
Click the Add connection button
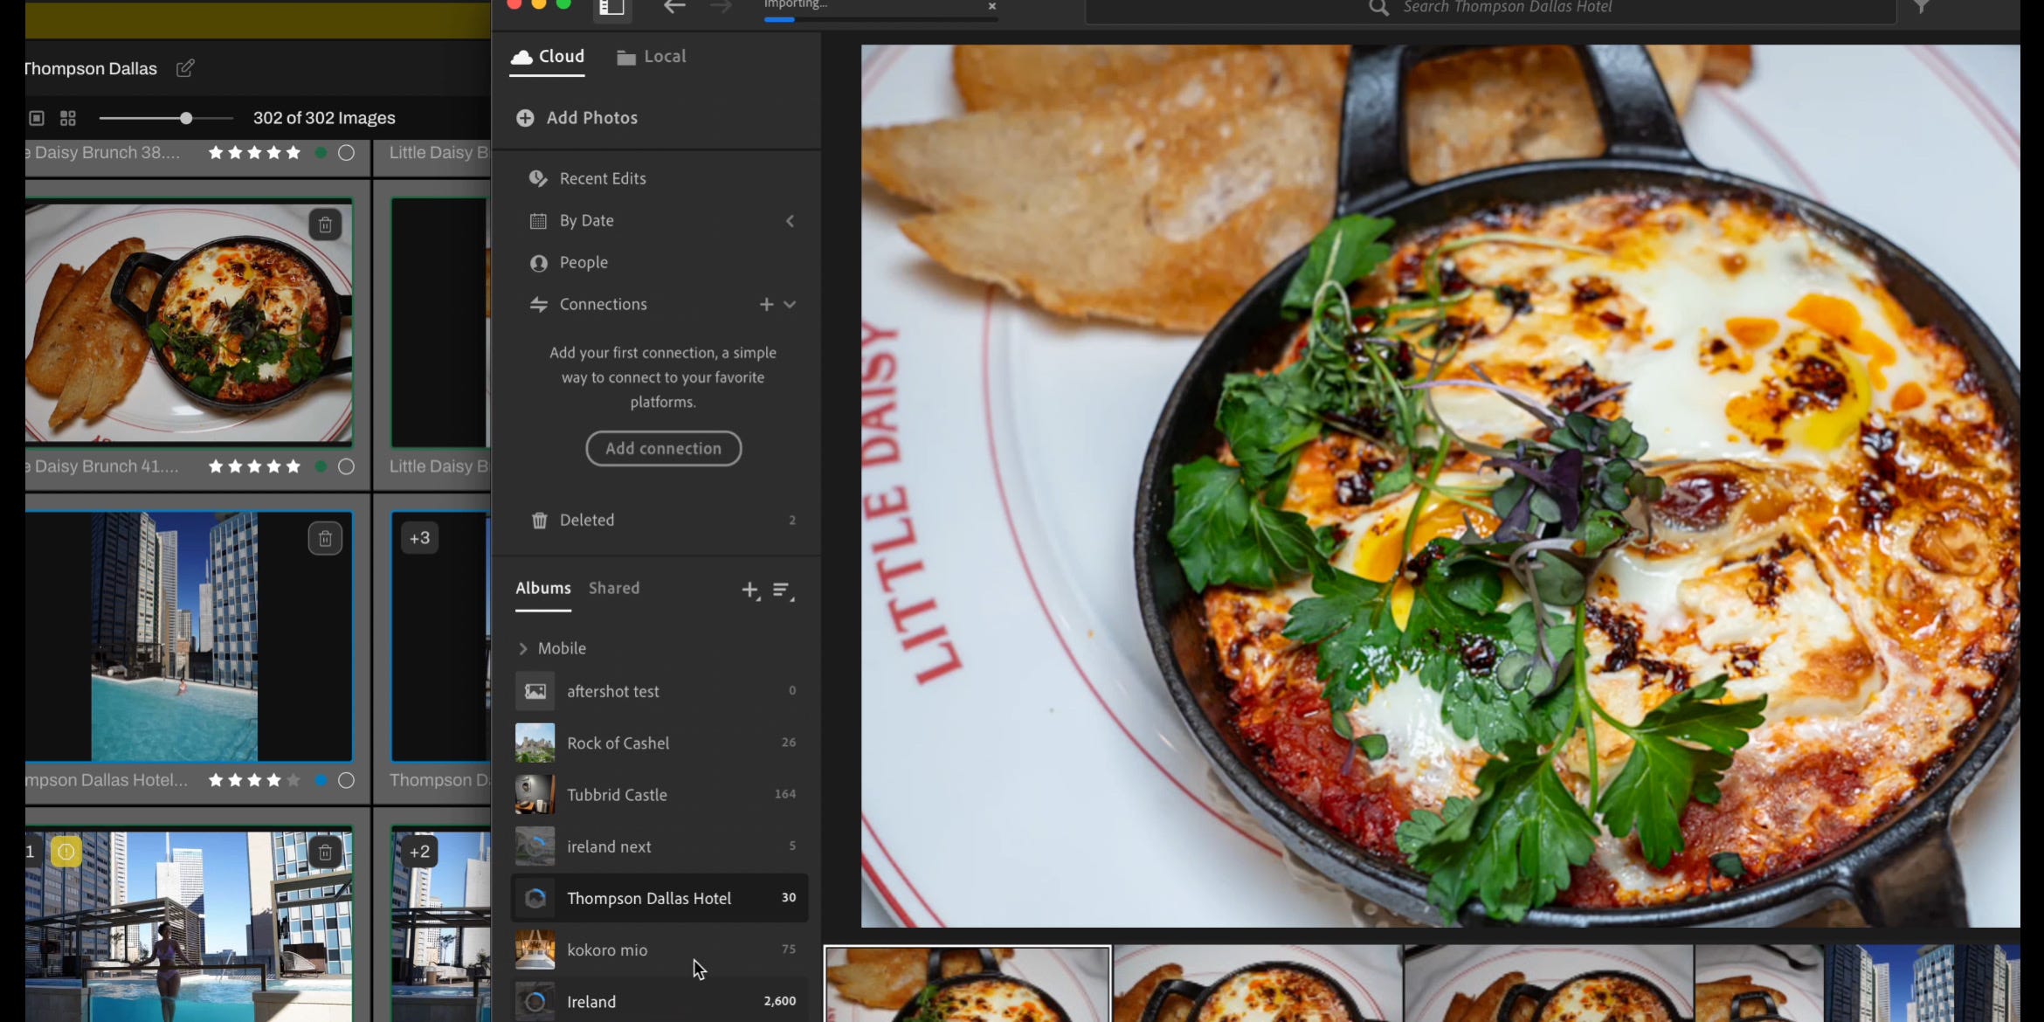663,448
